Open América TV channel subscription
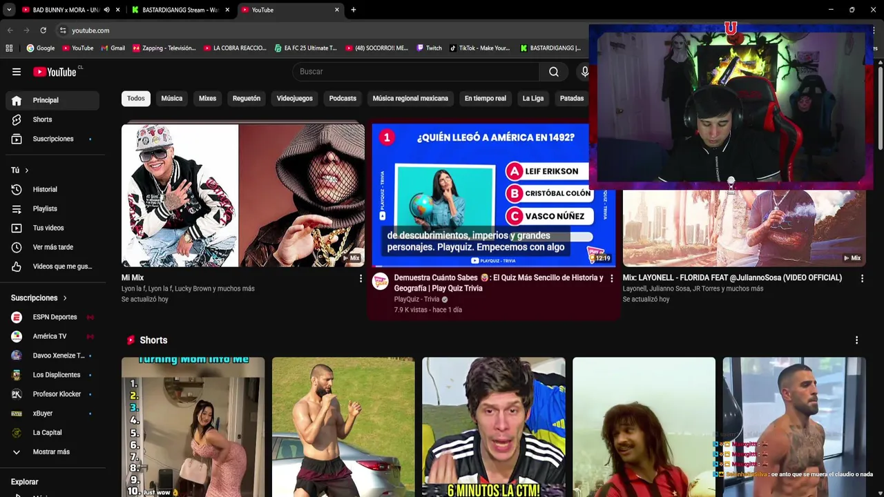The image size is (884, 497). click(x=52, y=336)
